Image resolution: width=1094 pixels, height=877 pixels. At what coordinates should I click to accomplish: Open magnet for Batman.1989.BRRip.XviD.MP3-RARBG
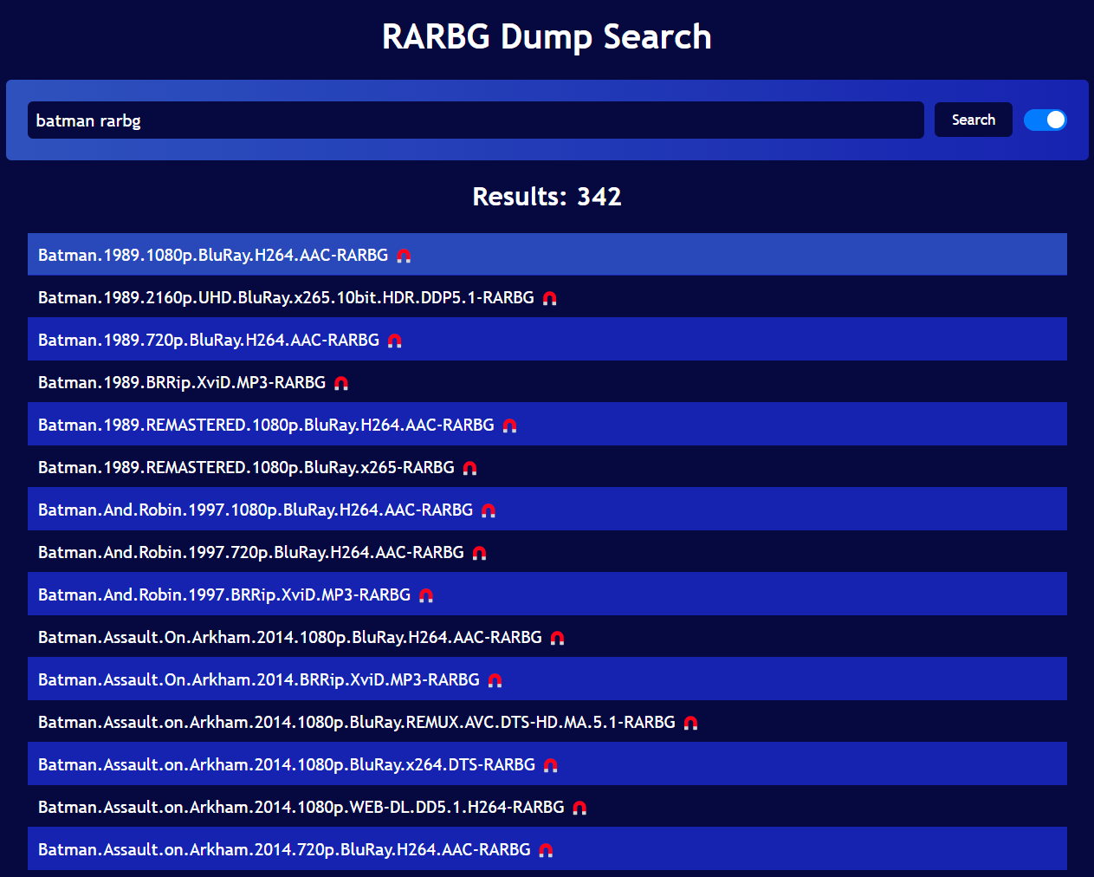341,383
